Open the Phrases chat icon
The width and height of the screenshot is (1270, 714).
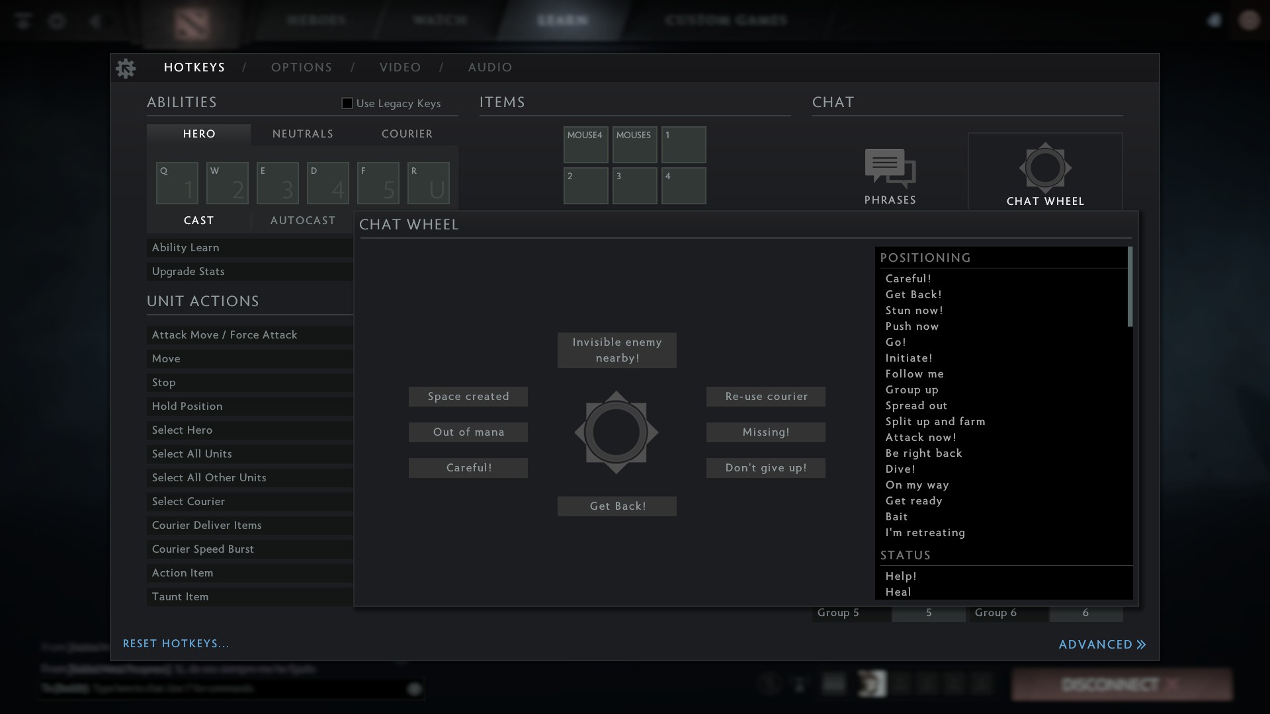click(890, 169)
